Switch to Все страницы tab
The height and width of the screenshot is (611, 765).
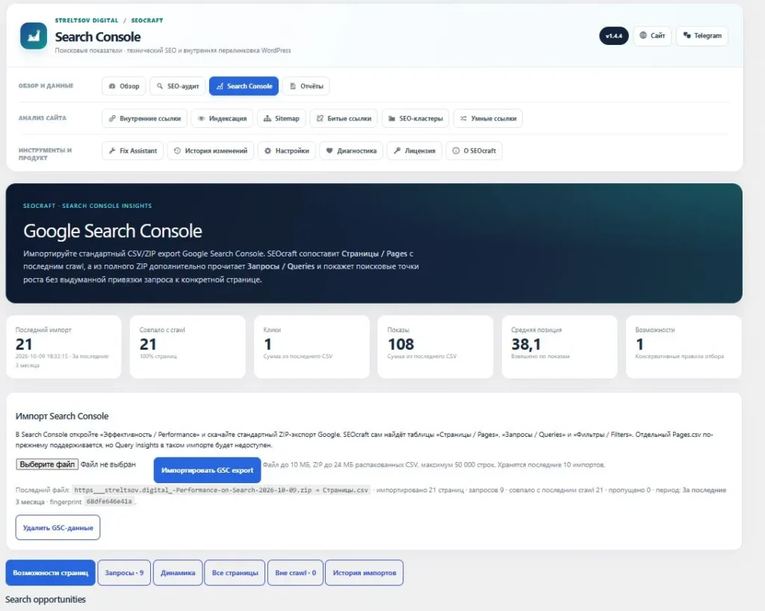point(235,572)
